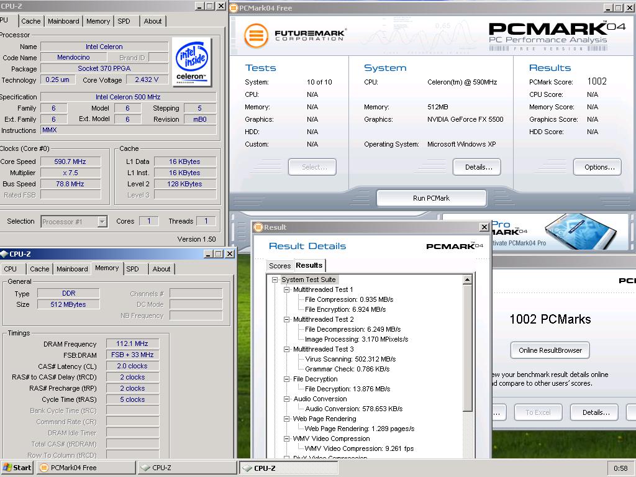Open Mainboard tab in upper CPU-Z window
636x477 pixels.
coord(63,21)
